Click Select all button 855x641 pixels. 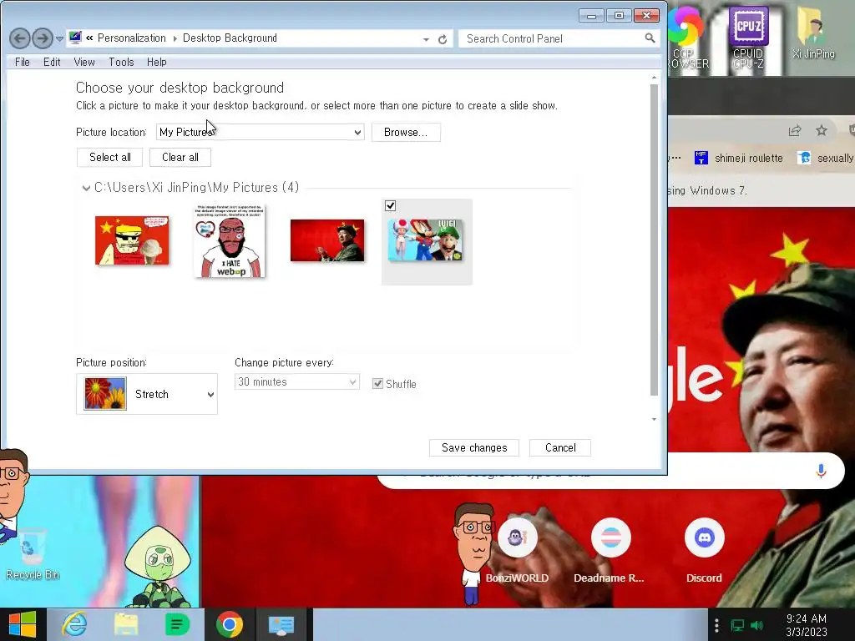(109, 158)
